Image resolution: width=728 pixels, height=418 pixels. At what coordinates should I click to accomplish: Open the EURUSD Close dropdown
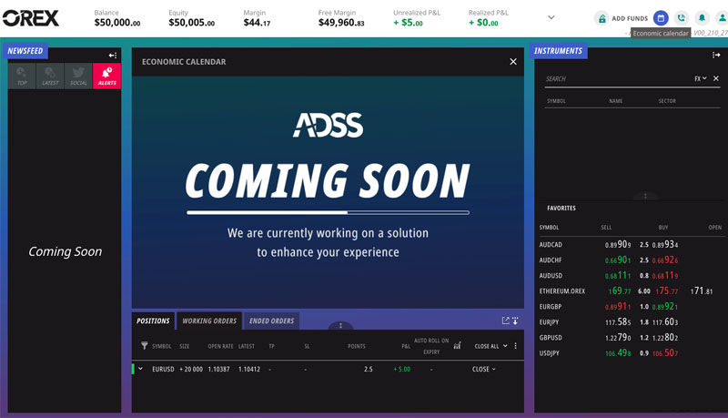pos(484,369)
